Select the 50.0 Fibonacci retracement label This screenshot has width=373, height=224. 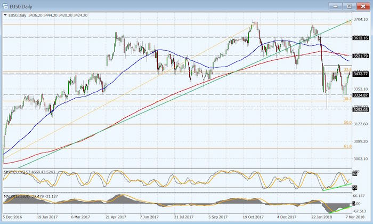tap(347, 123)
